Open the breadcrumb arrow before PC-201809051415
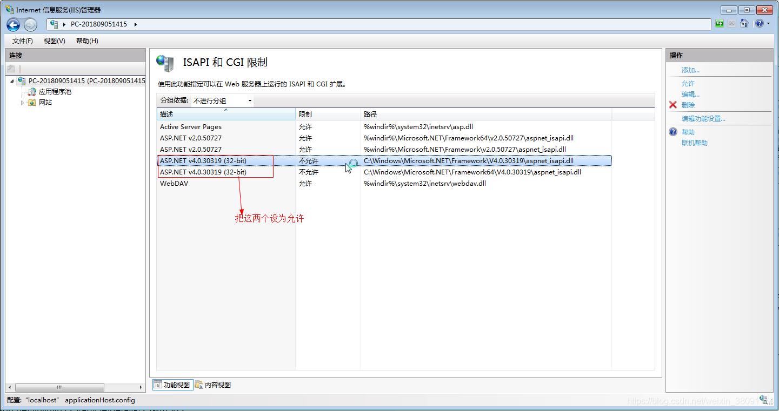Viewport: 779px width, 411px height. pyautogui.click(x=65, y=24)
